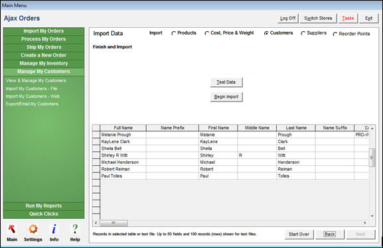Open Export/Email My Customers link
The image size is (383, 248).
32,104
